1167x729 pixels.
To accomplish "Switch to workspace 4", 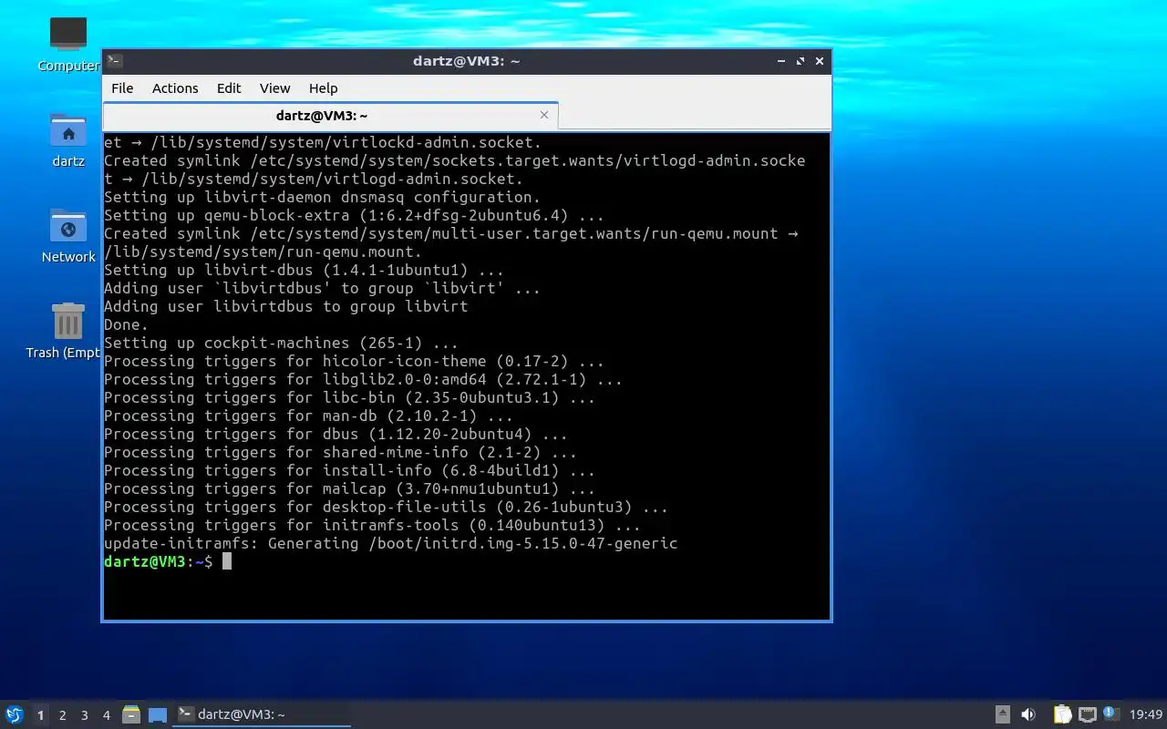I will 107,715.
